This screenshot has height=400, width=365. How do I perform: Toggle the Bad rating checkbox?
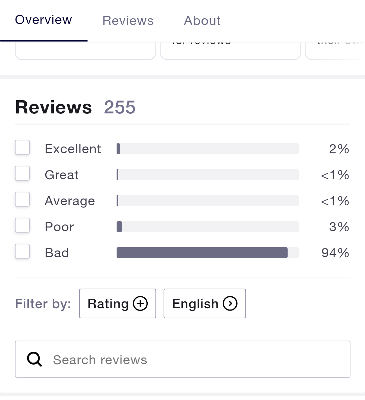pos(22,251)
